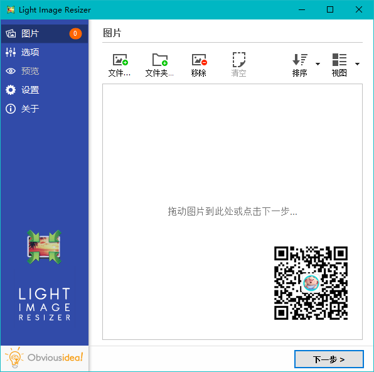Click the QR code image
The width and height of the screenshot is (374, 372).
click(311, 283)
